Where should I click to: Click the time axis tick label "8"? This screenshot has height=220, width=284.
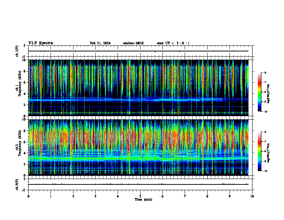(x=207, y=196)
